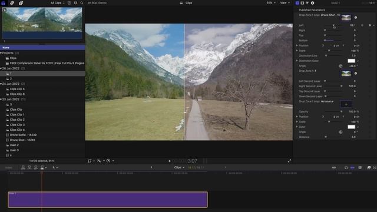The image size is (377, 212).
Task: Expand the Distinction Color parameter
Action: point(297,61)
